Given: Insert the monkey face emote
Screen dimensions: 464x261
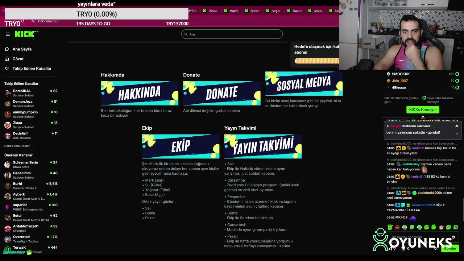Looking at the screenshot, I should [441, 227].
